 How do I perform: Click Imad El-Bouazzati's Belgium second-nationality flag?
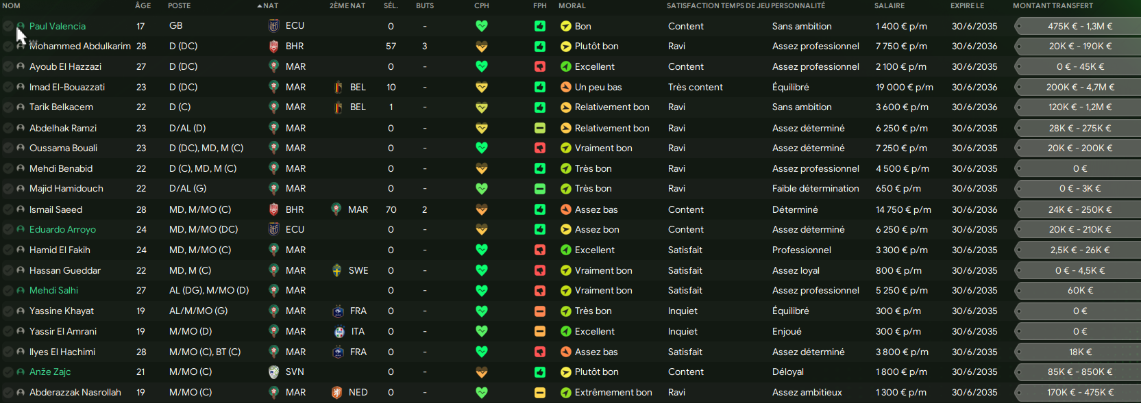(338, 87)
